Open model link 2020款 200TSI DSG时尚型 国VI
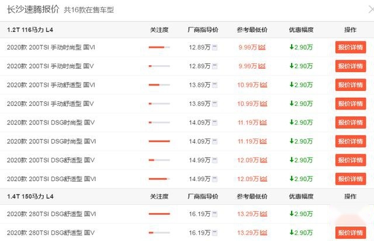The image size is (374, 241). (x=51, y=141)
